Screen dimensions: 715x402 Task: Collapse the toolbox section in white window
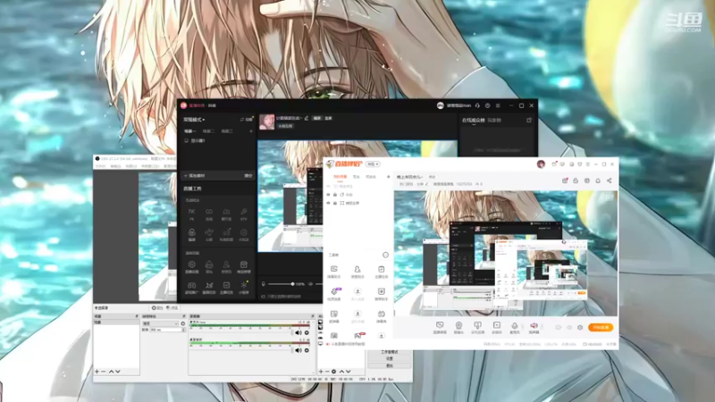[x=385, y=255]
